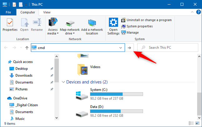Expand the address bar history dropdown
The width and height of the screenshot is (202, 127).
pos(121,48)
